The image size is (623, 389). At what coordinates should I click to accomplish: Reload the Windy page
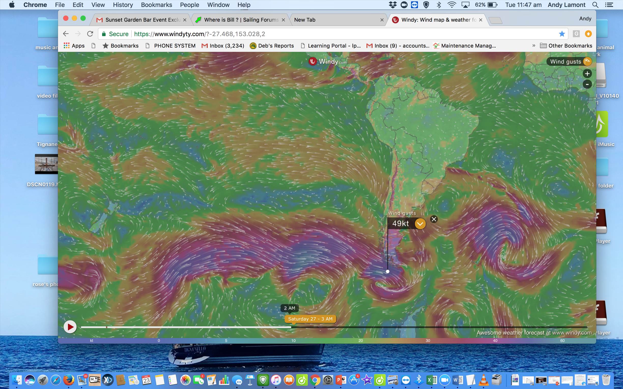click(x=90, y=34)
